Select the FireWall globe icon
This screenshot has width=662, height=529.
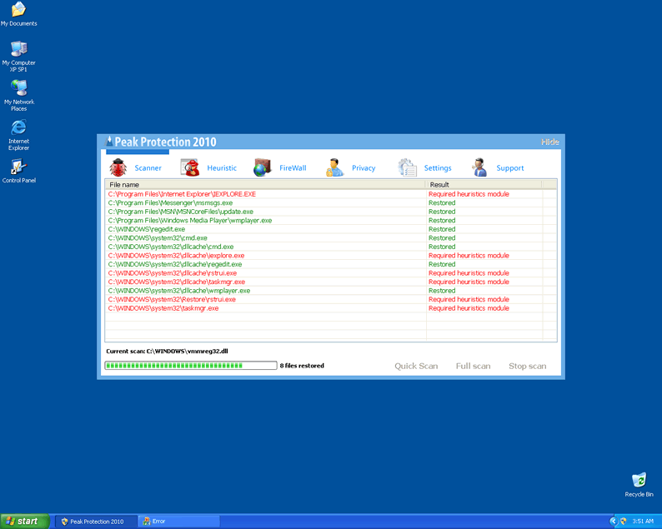(263, 167)
